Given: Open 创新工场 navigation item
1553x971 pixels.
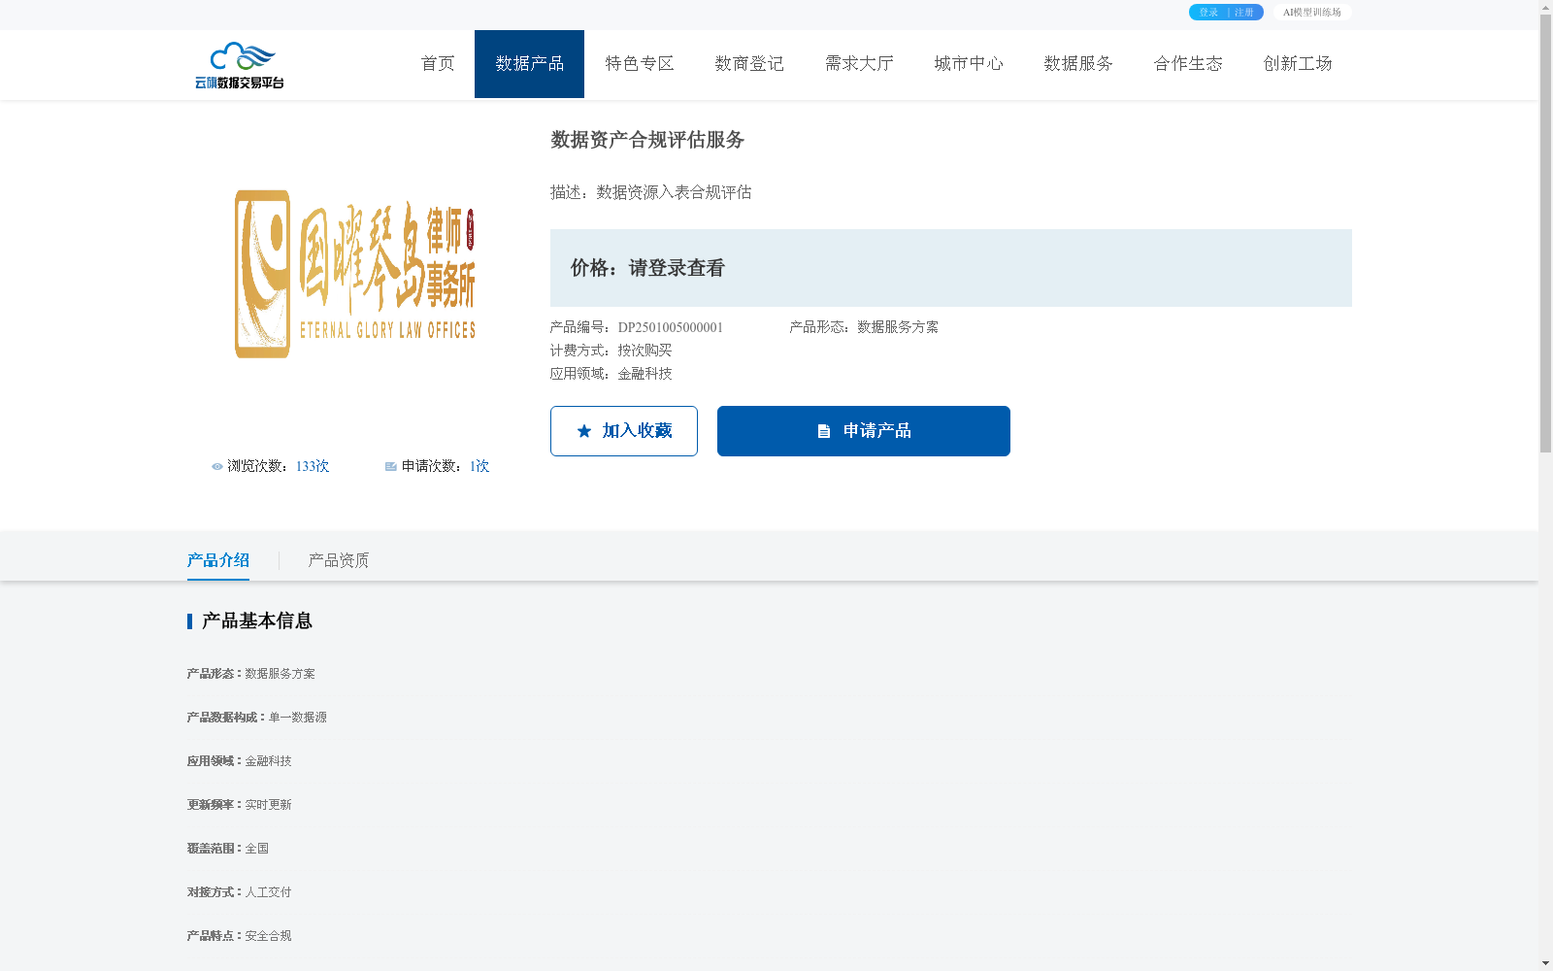Looking at the screenshot, I should [1298, 64].
